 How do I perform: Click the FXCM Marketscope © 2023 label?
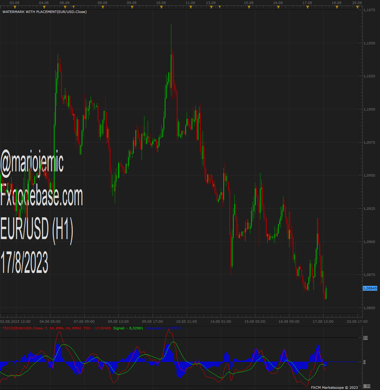[x=334, y=388]
